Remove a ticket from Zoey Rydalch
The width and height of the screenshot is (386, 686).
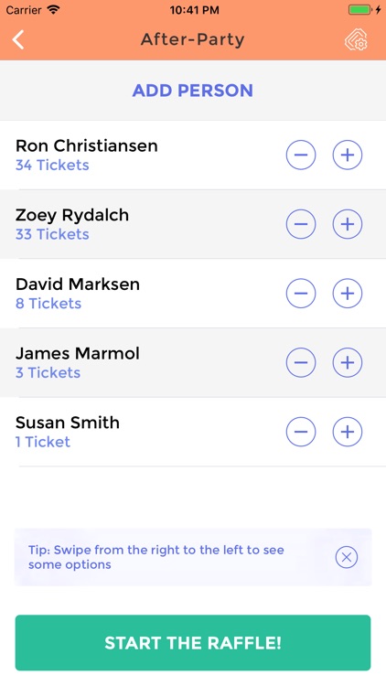tap(301, 224)
